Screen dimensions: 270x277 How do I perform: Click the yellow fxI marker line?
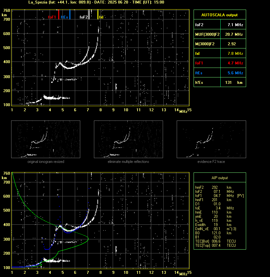[98, 14]
